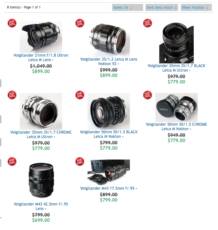Click Hot Deal badge on M43 17.5mm lens

tap(80, 162)
